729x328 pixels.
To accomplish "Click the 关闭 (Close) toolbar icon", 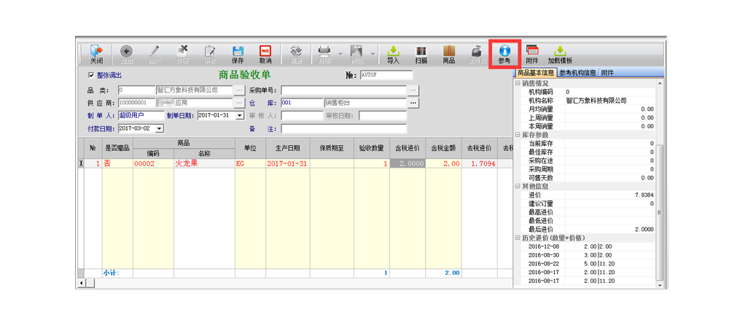I will point(96,55).
